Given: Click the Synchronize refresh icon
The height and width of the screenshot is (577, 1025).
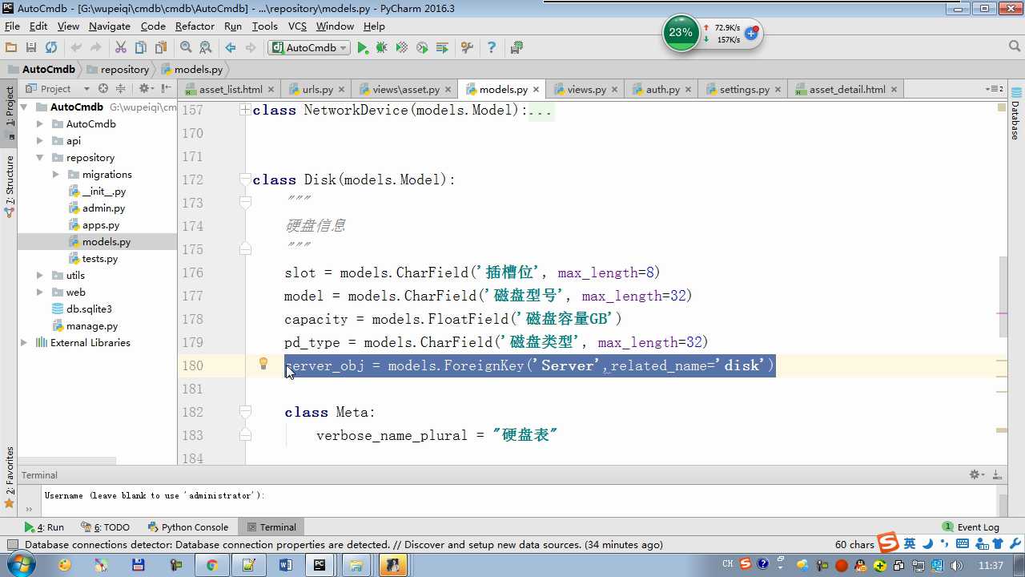Looking at the screenshot, I should (x=51, y=48).
